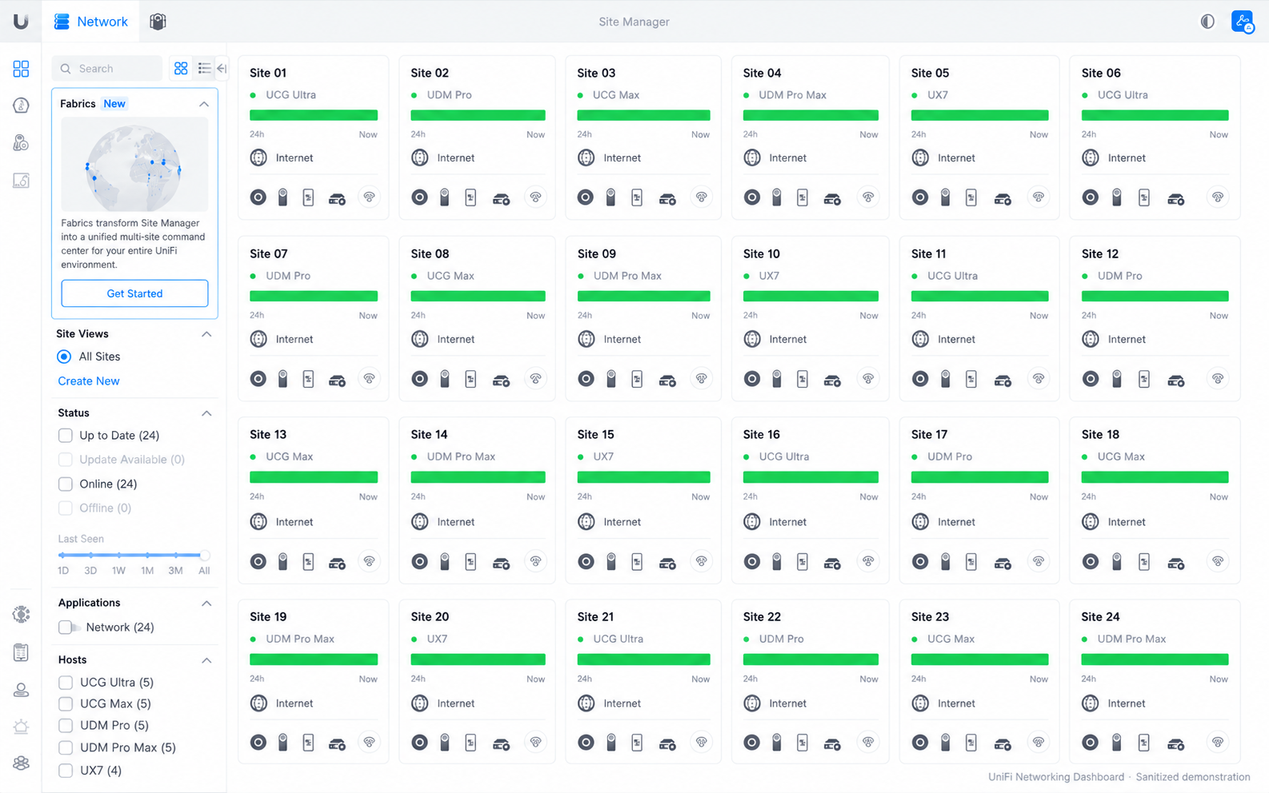1269x793 pixels.
Task: Open the group-of-people icon in left rail
Action: [x=21, y=763]
